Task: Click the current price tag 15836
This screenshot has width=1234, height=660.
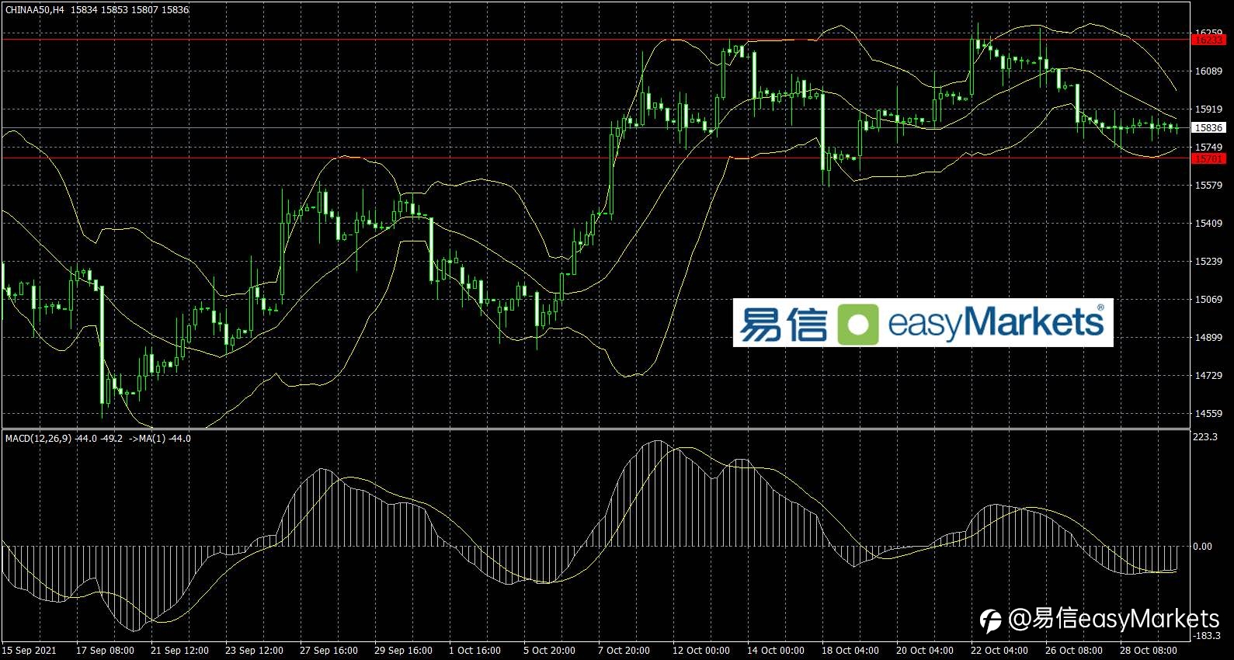Action: tap(1208, 128)
